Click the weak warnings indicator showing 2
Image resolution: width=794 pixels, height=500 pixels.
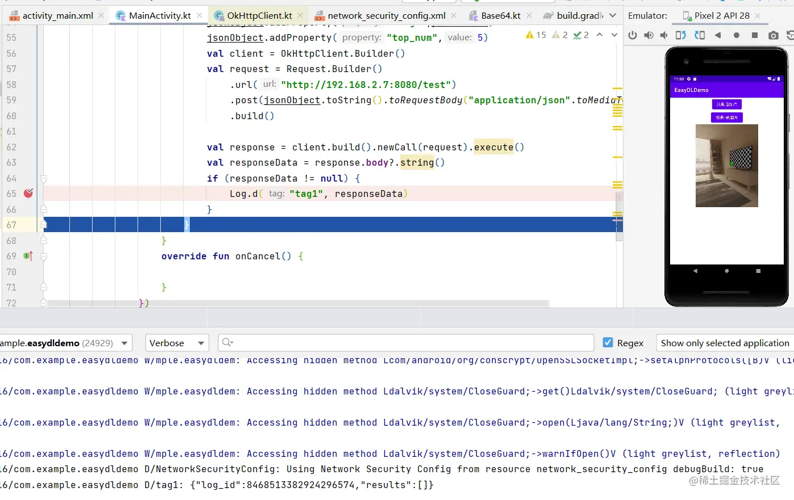point(560,35)
